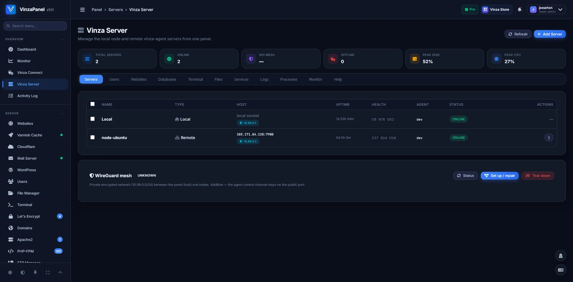Toggle the select-all checkbox in table header
The width and height of the screenshot is (573, 282).
[93, 104]
